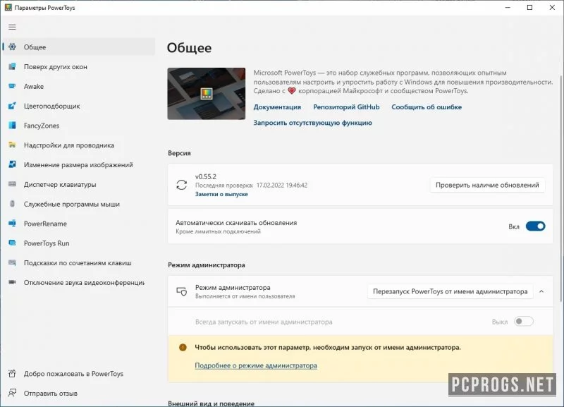Open Служебные программы мыши page
This screenshot has width=564, height=407.
click(x=78, y=204)
